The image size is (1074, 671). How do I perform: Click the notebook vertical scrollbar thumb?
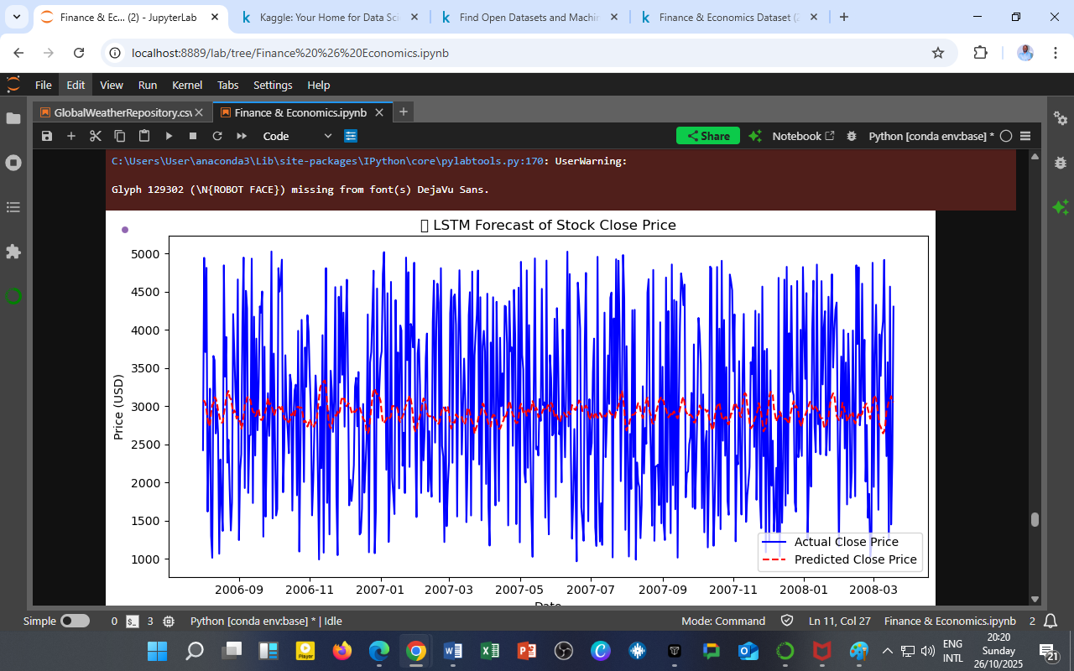pos(1035,519)
